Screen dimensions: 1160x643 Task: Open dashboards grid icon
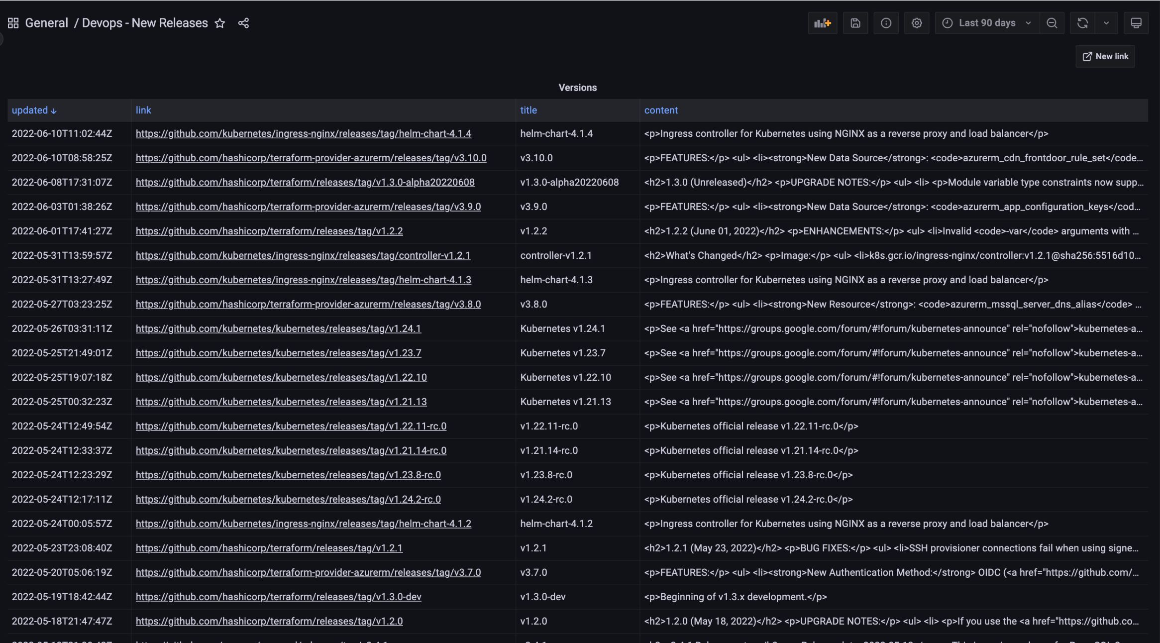(13, 23)
